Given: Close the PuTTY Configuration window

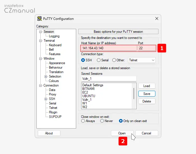Looking at the screenshot, I should click(157, 19).
